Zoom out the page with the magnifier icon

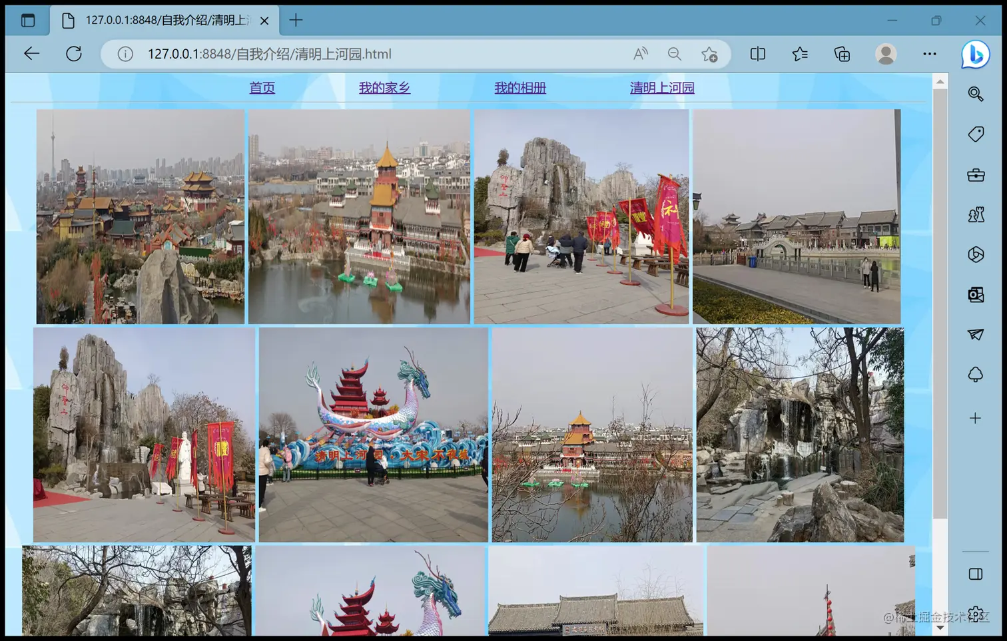[675, 54]
